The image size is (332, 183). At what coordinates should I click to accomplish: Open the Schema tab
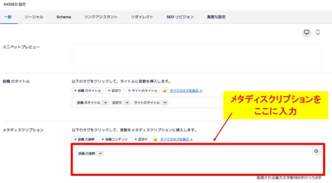coord(63,17)
